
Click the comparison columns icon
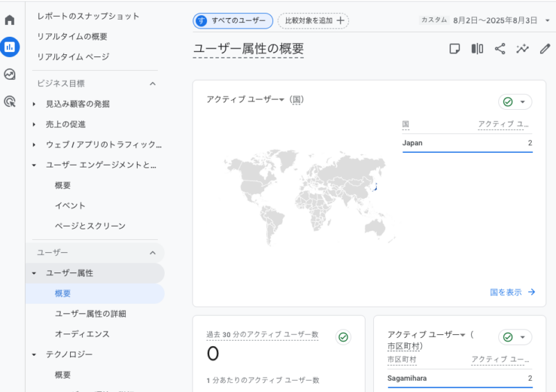pyautogui.click(x=477, y=49)
